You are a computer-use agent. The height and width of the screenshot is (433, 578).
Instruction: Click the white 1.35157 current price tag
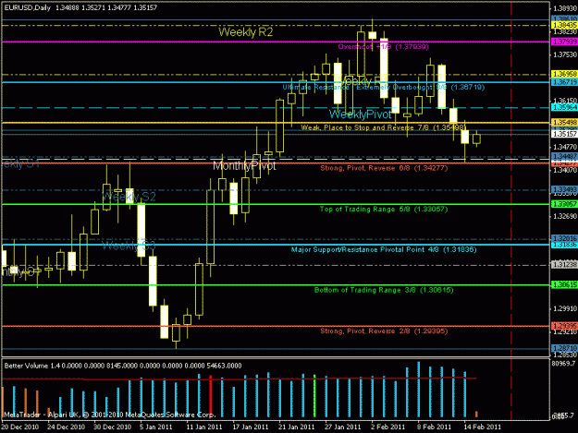pos(564,134)
